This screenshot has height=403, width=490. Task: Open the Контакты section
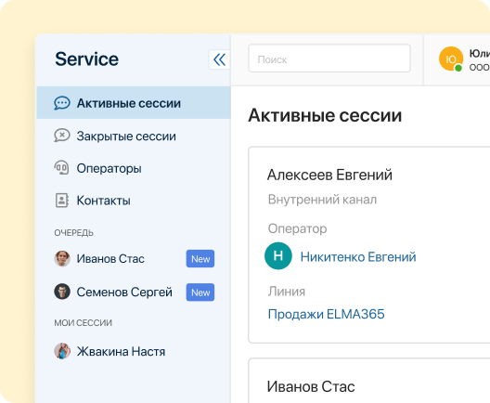tap(134, 201)
